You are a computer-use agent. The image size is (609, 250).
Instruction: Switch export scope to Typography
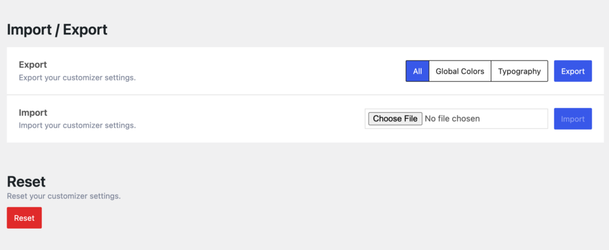coord(519,71)
